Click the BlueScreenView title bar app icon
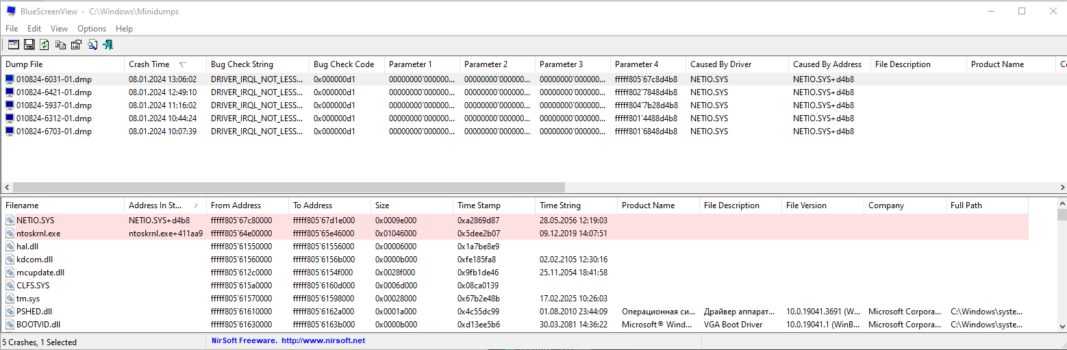Screen dimensions: 1067x350 [x=11, y=11]
